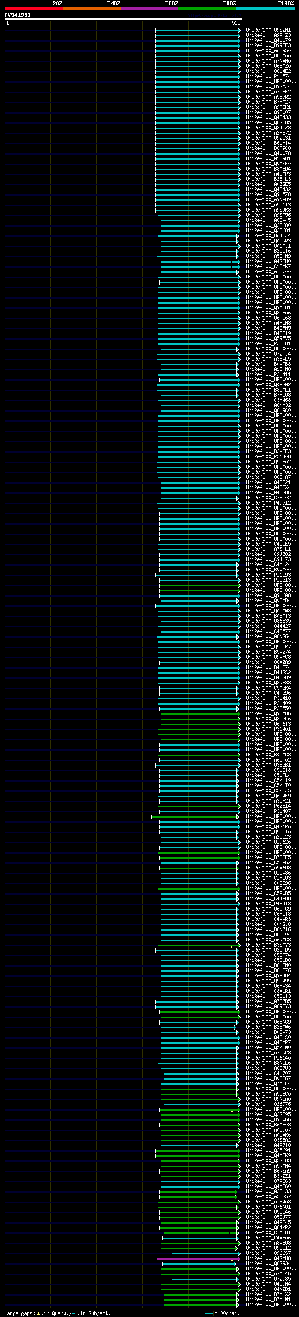
Task: Open hit UniRef100_B9R8F3
Action: pyautogui.click(x=268, y=45)
